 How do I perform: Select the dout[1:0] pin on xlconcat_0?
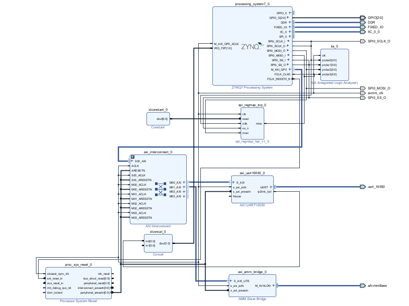(x=164, y=244)
